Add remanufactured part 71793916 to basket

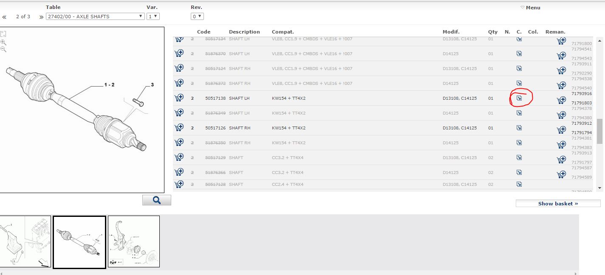tap(561, 100)
